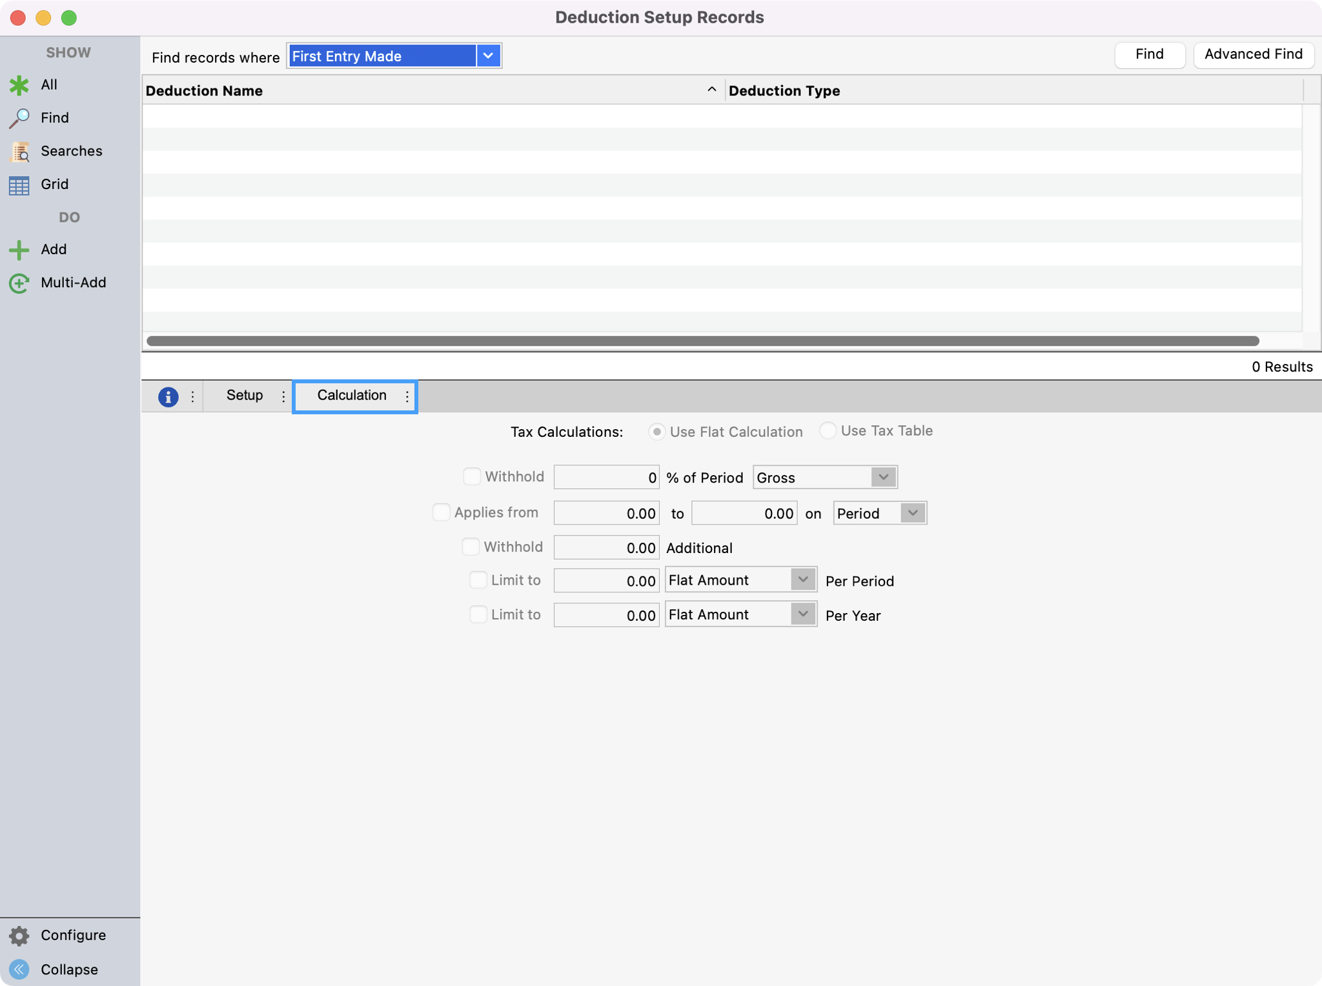Open the First Entry Made dropdown
Viewport: 1322px width, 986px height.
pos(488,56)
